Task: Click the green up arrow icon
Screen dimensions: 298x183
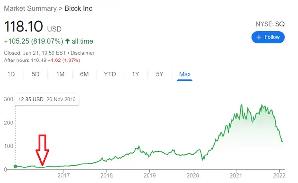Action: coord(67,41)
